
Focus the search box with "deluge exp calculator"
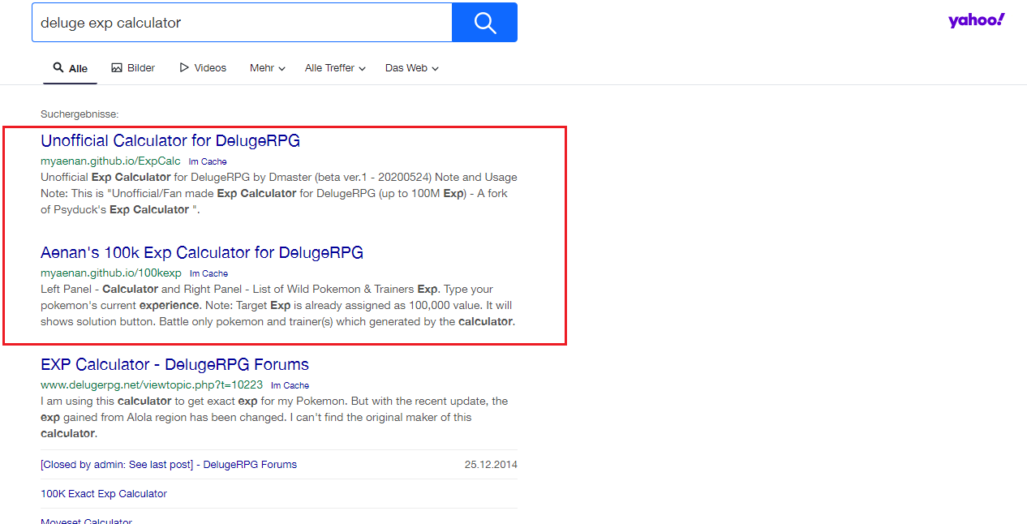coord(242,23)
